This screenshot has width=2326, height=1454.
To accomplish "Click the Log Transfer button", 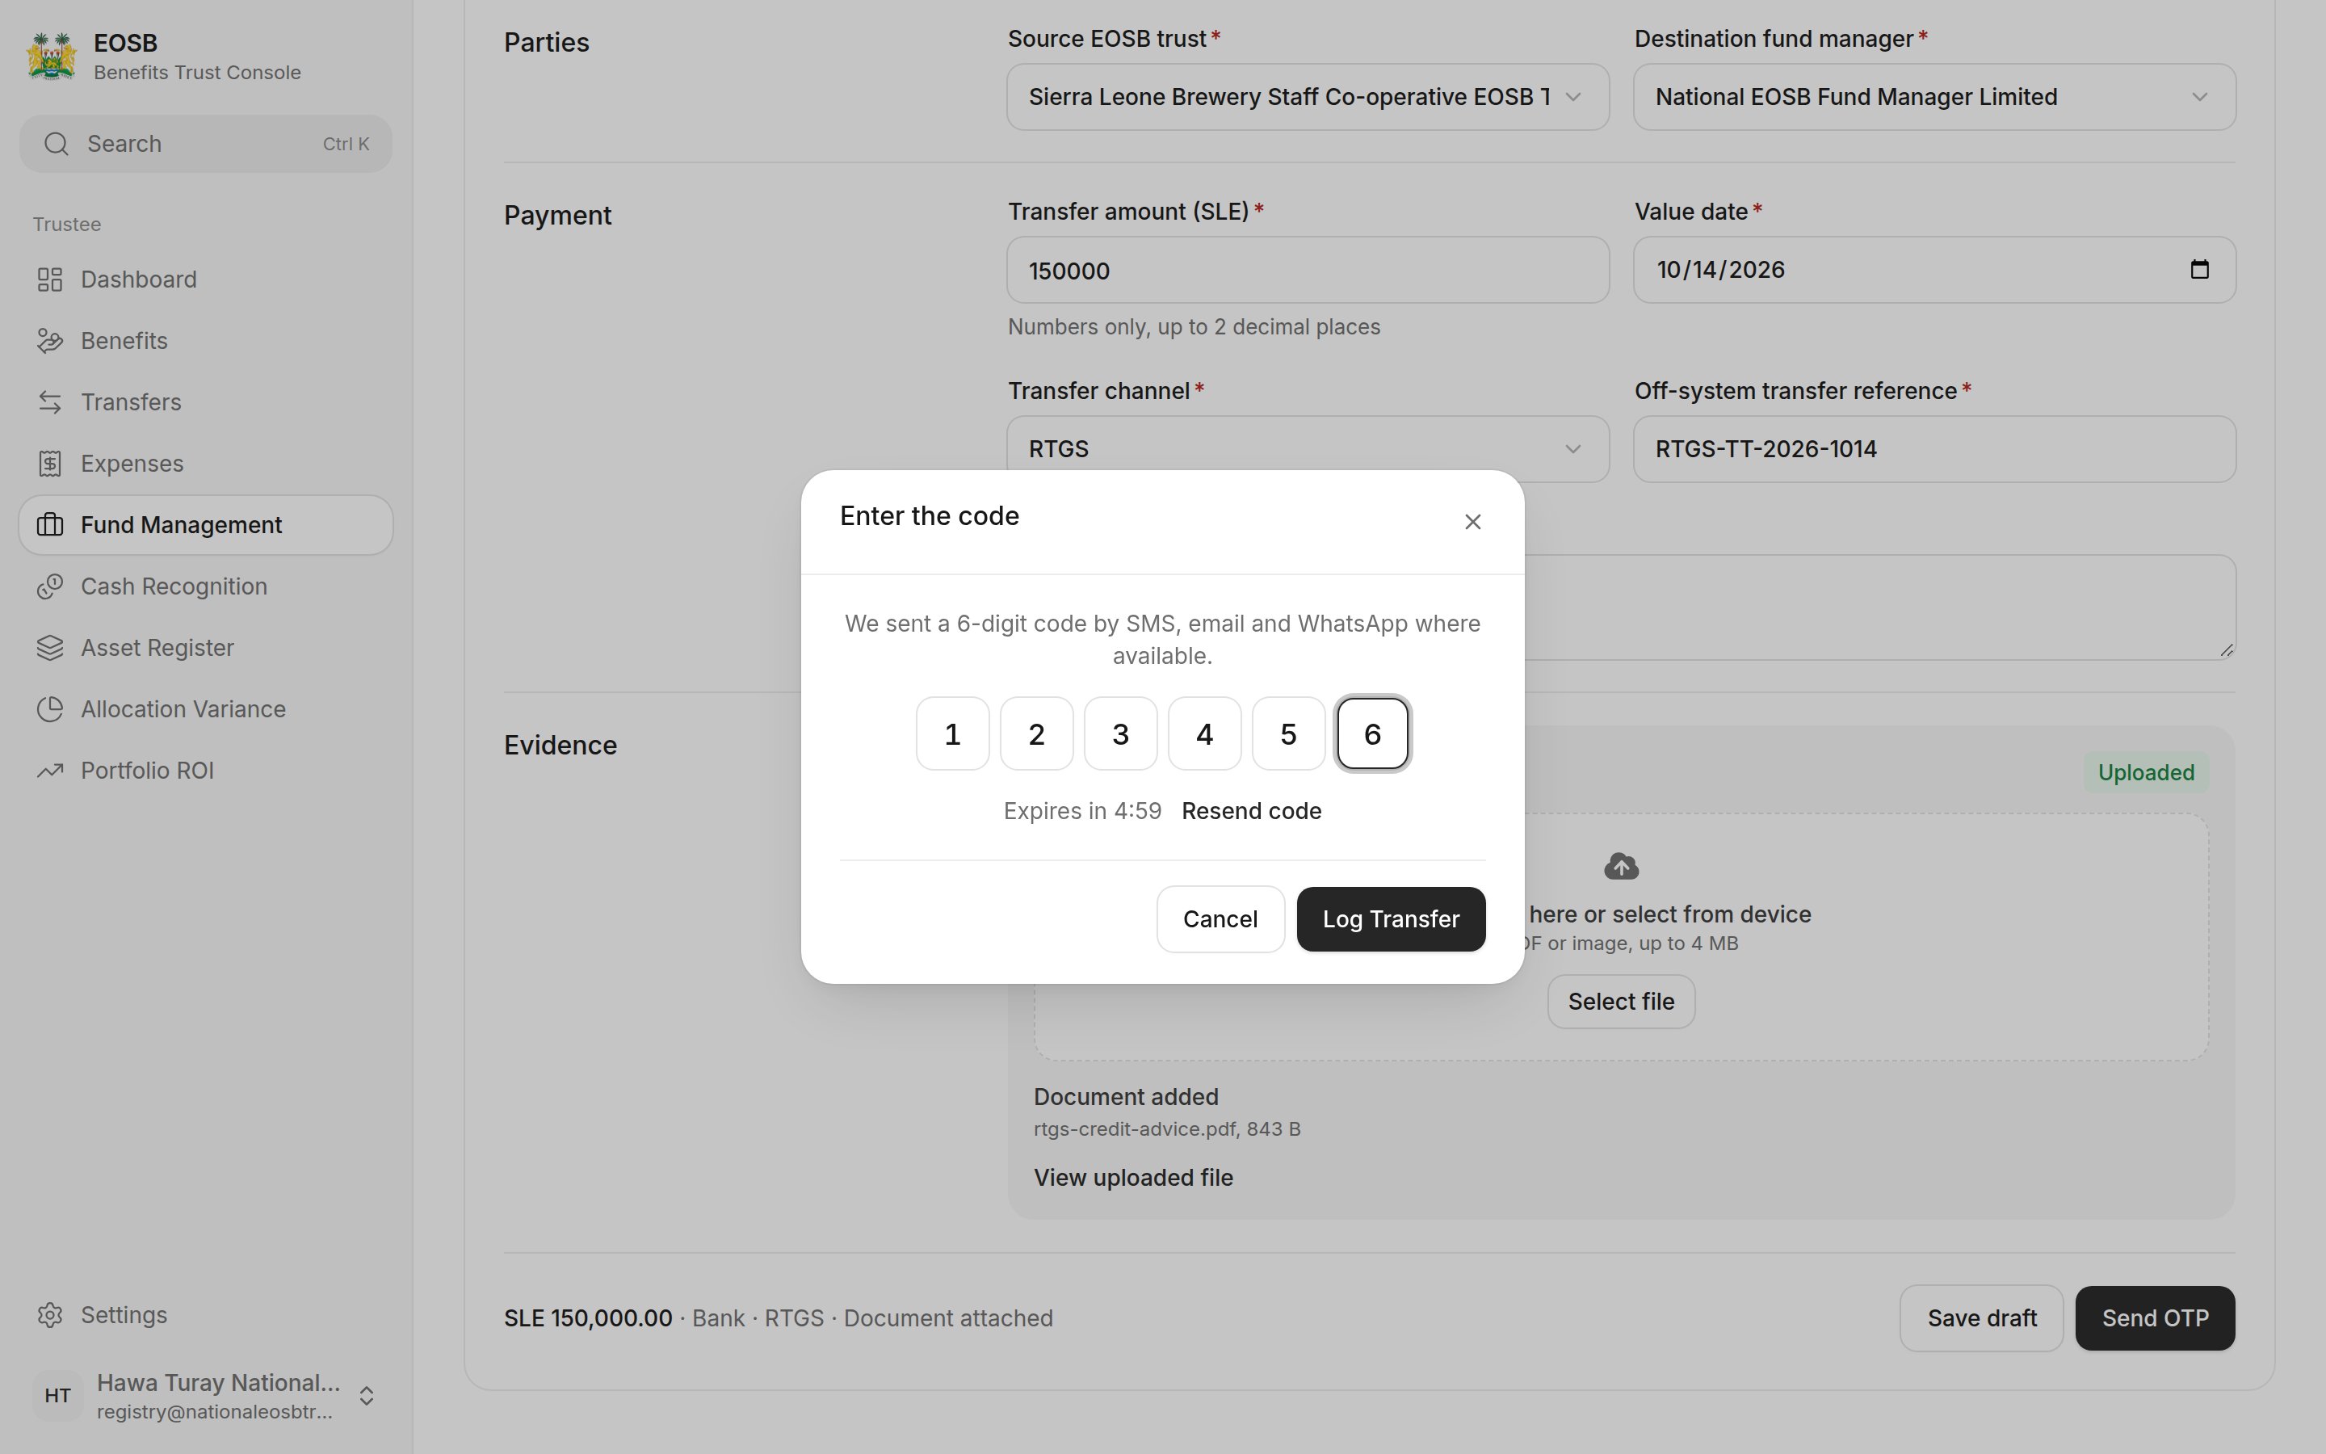I will click(x=1391, y=919).
